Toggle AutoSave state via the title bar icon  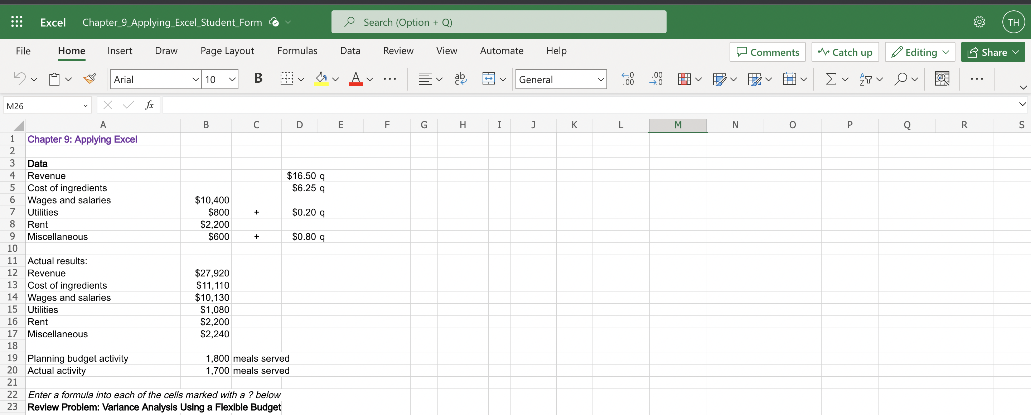274,22
